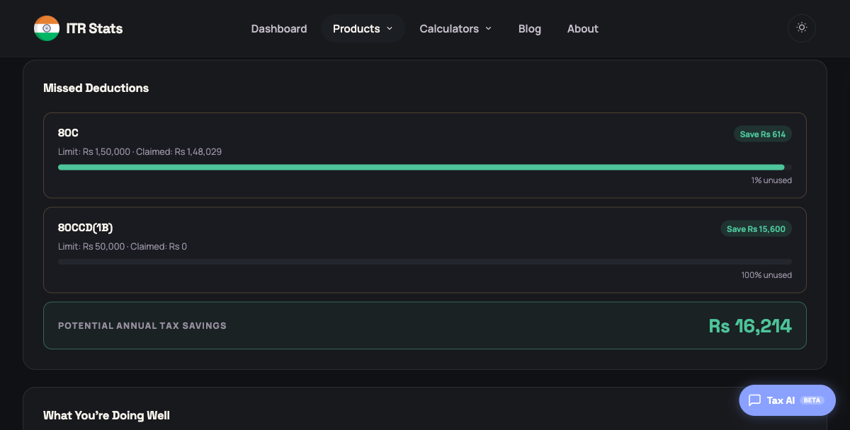
Task: Click the BETA badge on Tax AI
Action: point(812,400)
